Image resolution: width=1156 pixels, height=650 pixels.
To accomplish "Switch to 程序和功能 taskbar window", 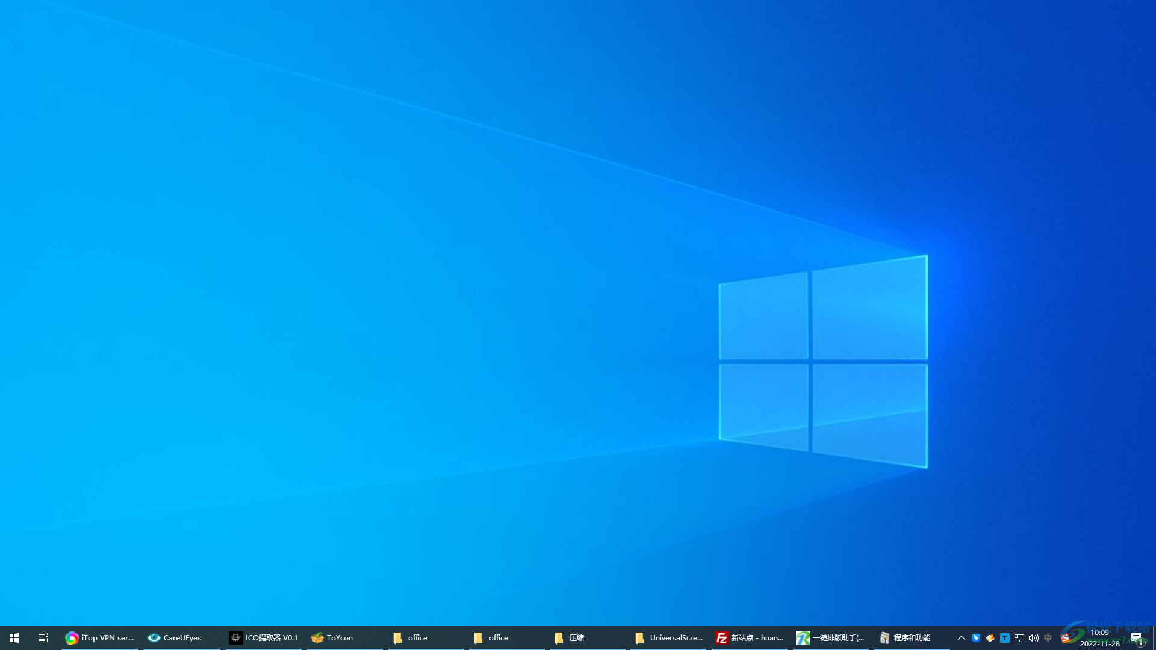I will point(912,637).
